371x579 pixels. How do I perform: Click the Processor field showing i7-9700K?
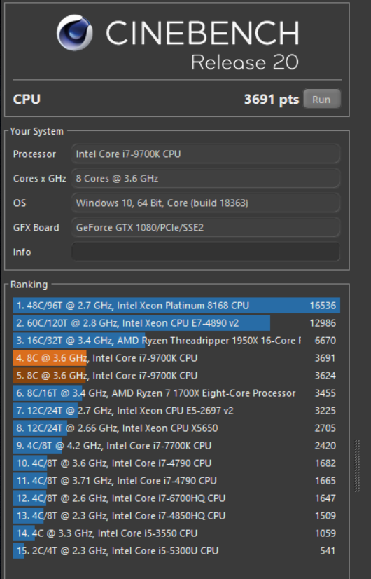[x=205, y=154]
